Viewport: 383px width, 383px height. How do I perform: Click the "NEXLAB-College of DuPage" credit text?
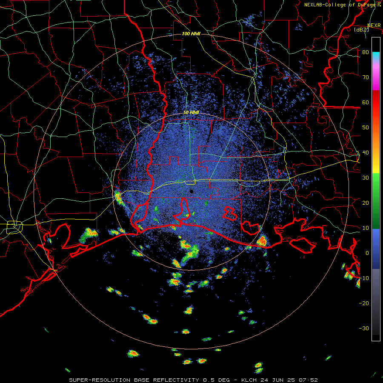click(x=340, y=5)
